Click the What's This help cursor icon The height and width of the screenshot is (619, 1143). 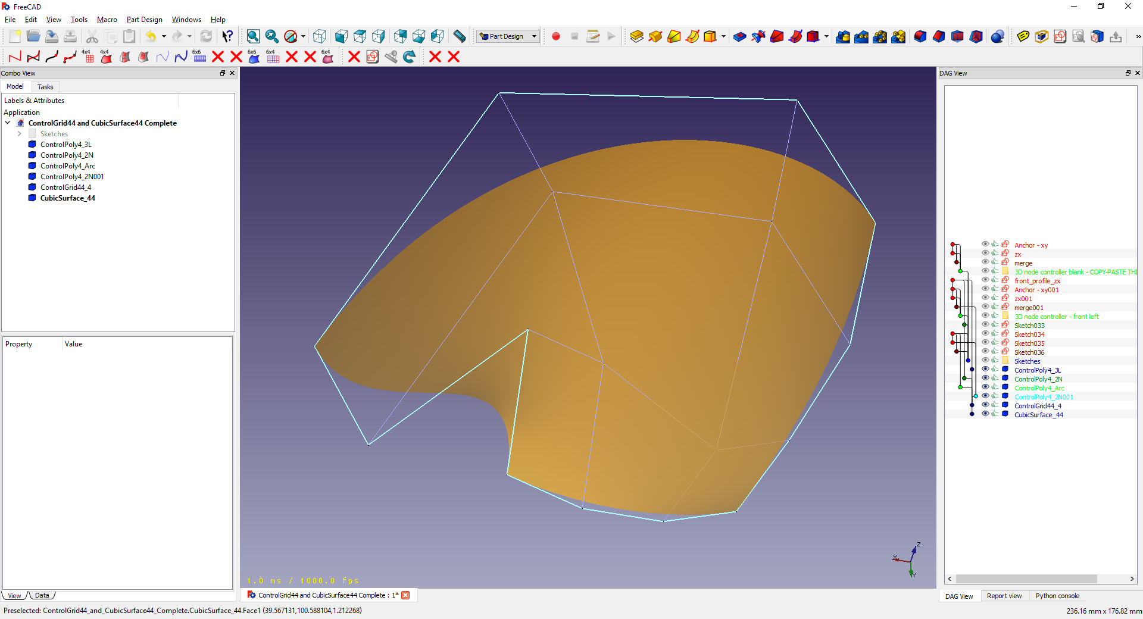(x=227, y=36)
